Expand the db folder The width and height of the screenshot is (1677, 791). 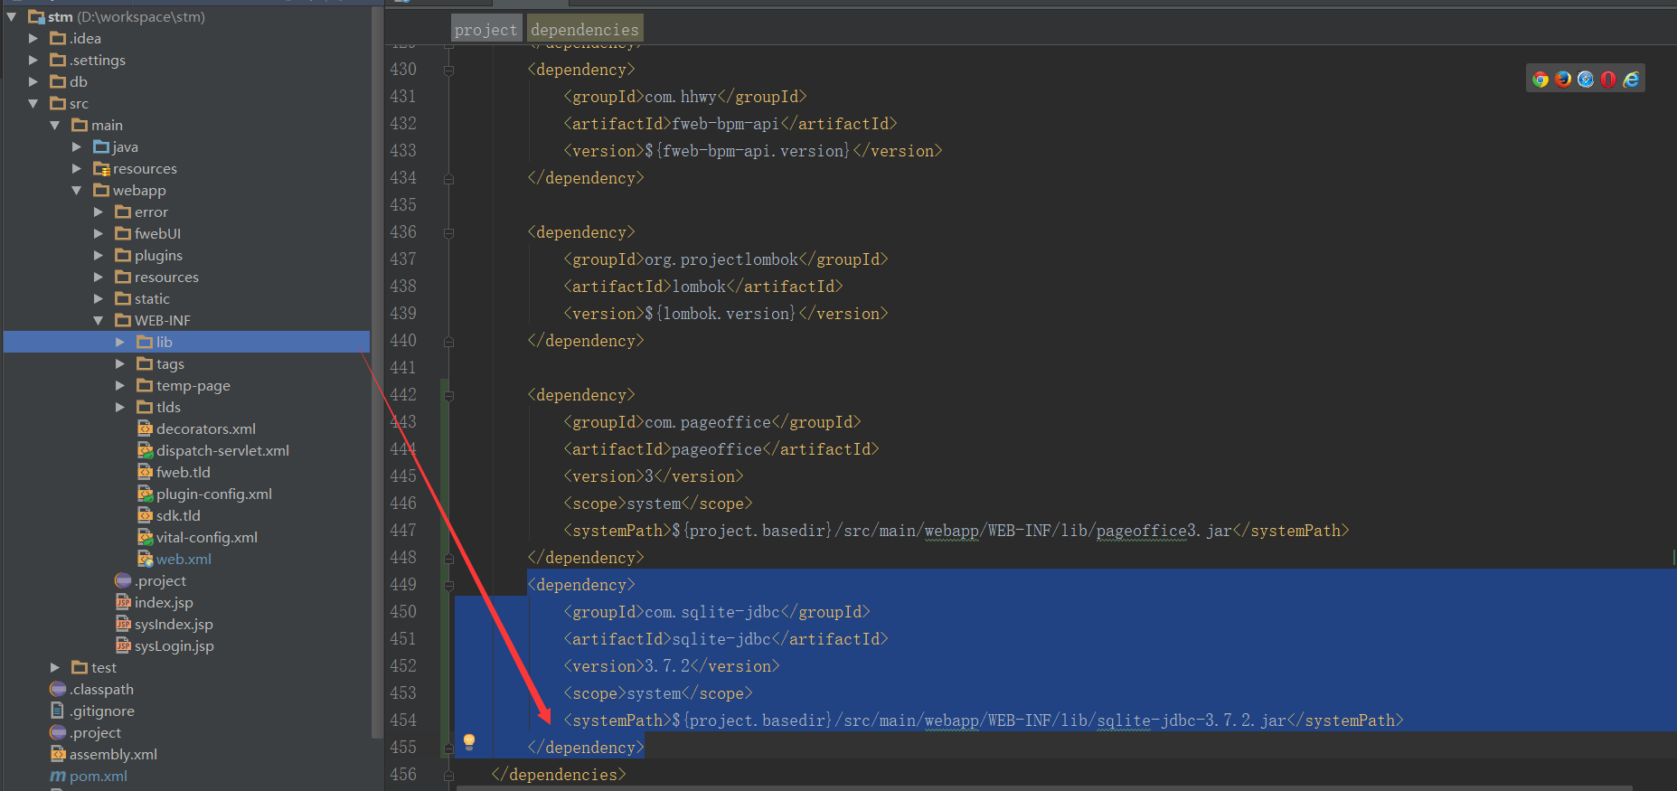33,81
